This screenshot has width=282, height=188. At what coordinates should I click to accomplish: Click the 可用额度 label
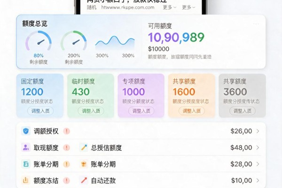click(160, 26)
